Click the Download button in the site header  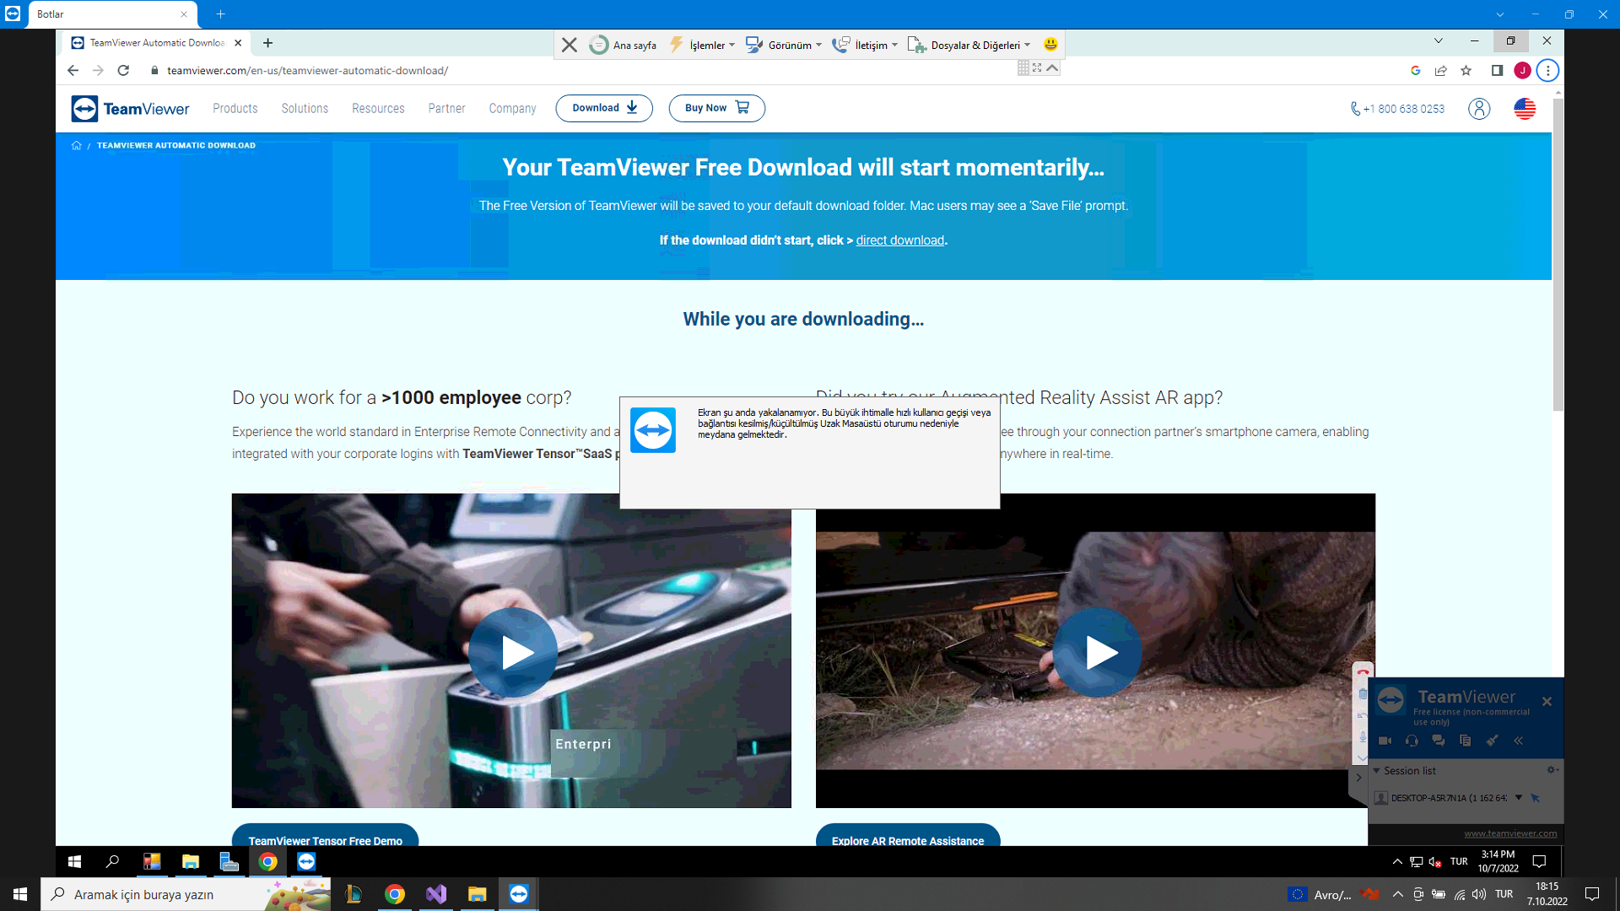pyautogui.click(x=604, y=108)
